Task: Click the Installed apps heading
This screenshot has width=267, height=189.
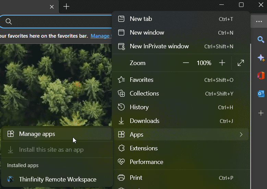Action: [x=23, y=165]
